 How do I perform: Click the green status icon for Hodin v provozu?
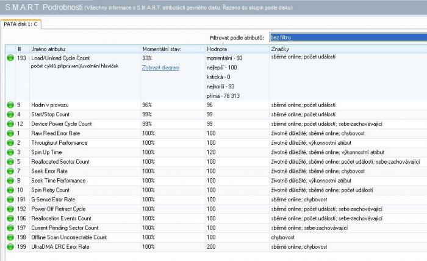point(10,105)
